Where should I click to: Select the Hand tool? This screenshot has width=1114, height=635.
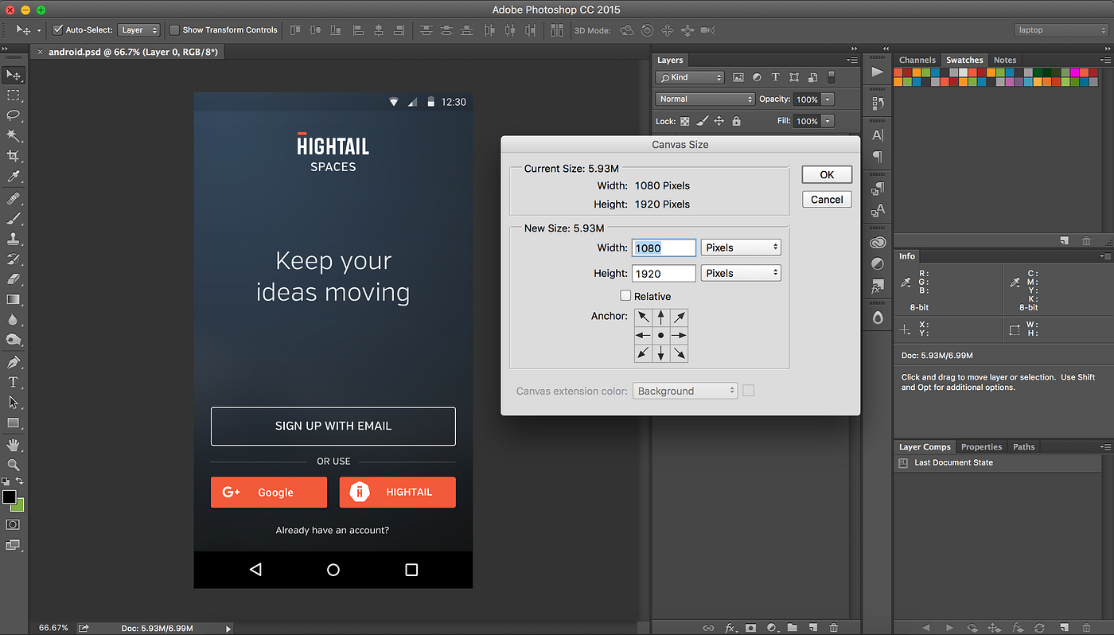point(14,444)
